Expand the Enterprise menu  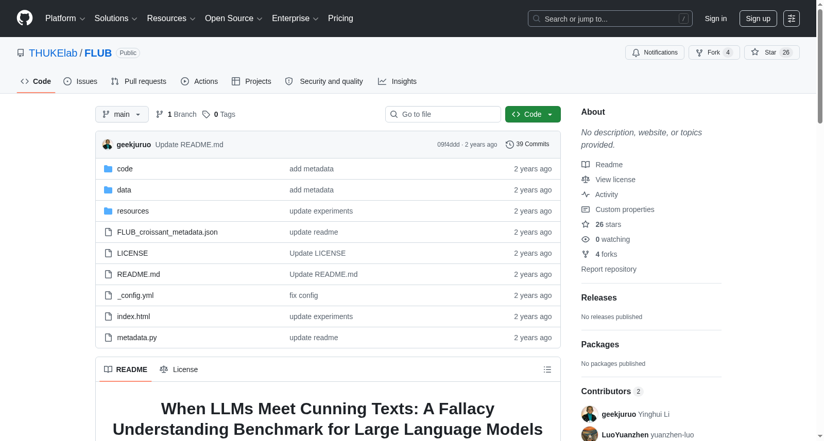pos(295,19)
